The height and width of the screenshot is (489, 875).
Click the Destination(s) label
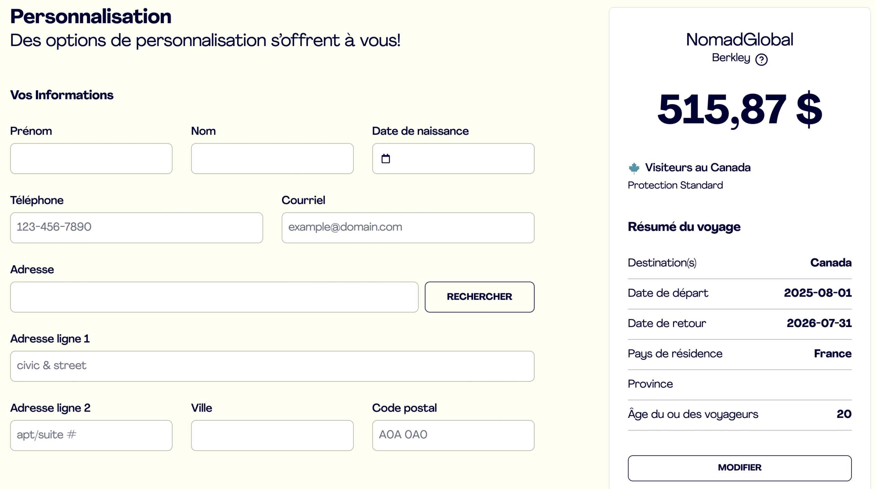click(x=662, y=263)
